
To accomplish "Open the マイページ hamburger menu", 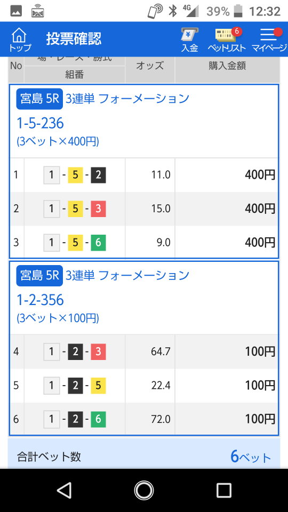I will [270, 40].
